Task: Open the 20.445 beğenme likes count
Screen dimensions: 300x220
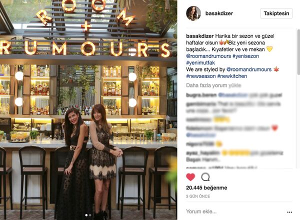Action: tap(206, 188)
